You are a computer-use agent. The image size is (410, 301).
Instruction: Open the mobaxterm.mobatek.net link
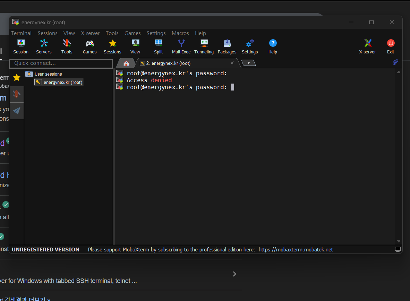pyautogui.click(x=296, y=249)
